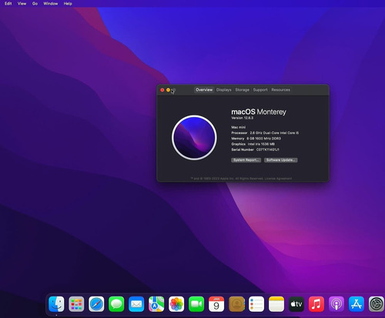Open Podcasts from the Dock

[336, 304]
